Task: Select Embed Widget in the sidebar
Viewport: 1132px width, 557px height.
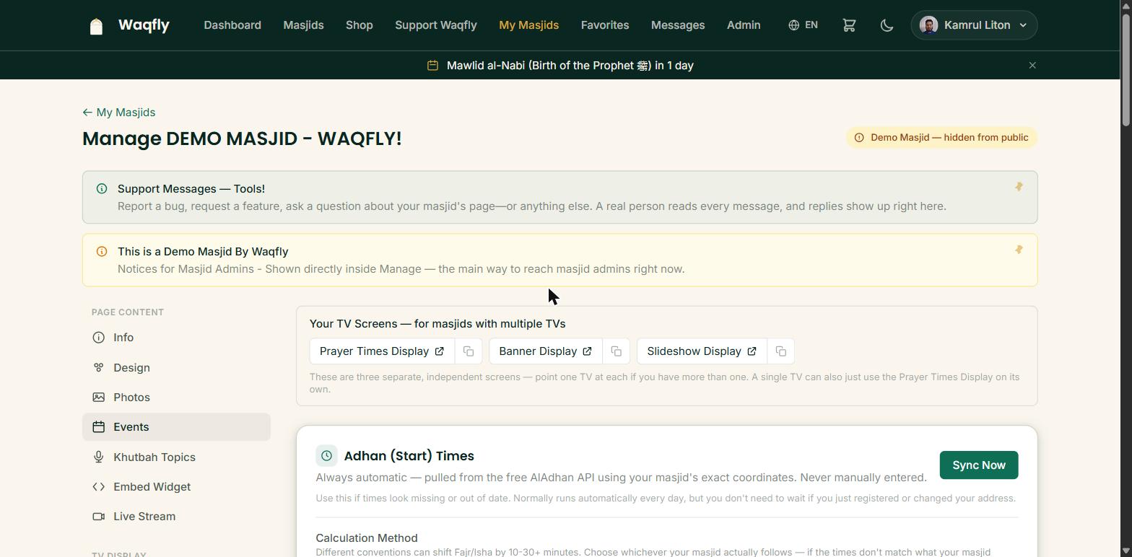Action: (176, 487)
